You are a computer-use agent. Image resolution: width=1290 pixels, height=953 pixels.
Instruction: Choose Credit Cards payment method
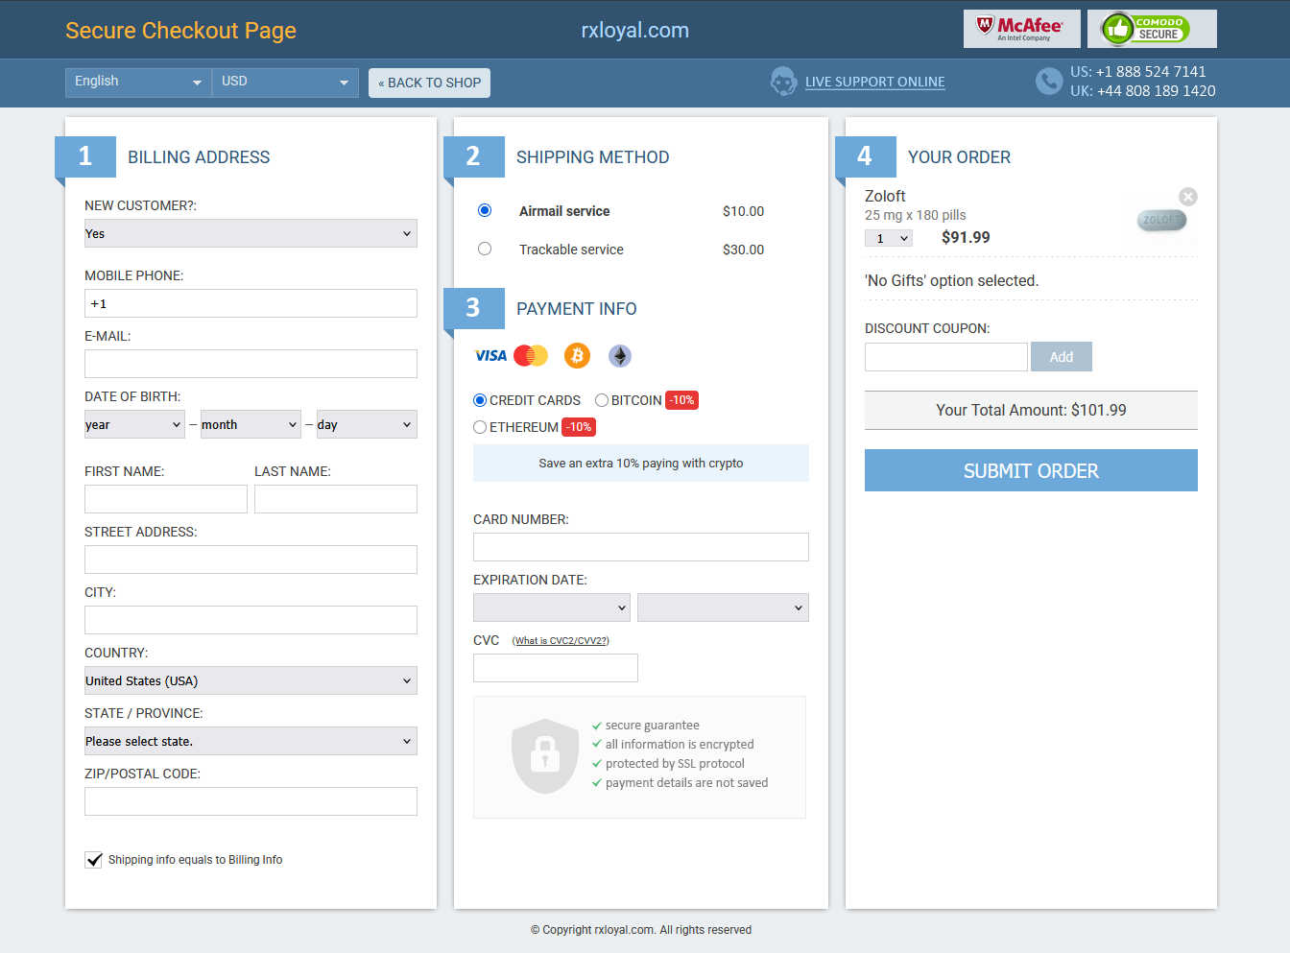(480, 400)
